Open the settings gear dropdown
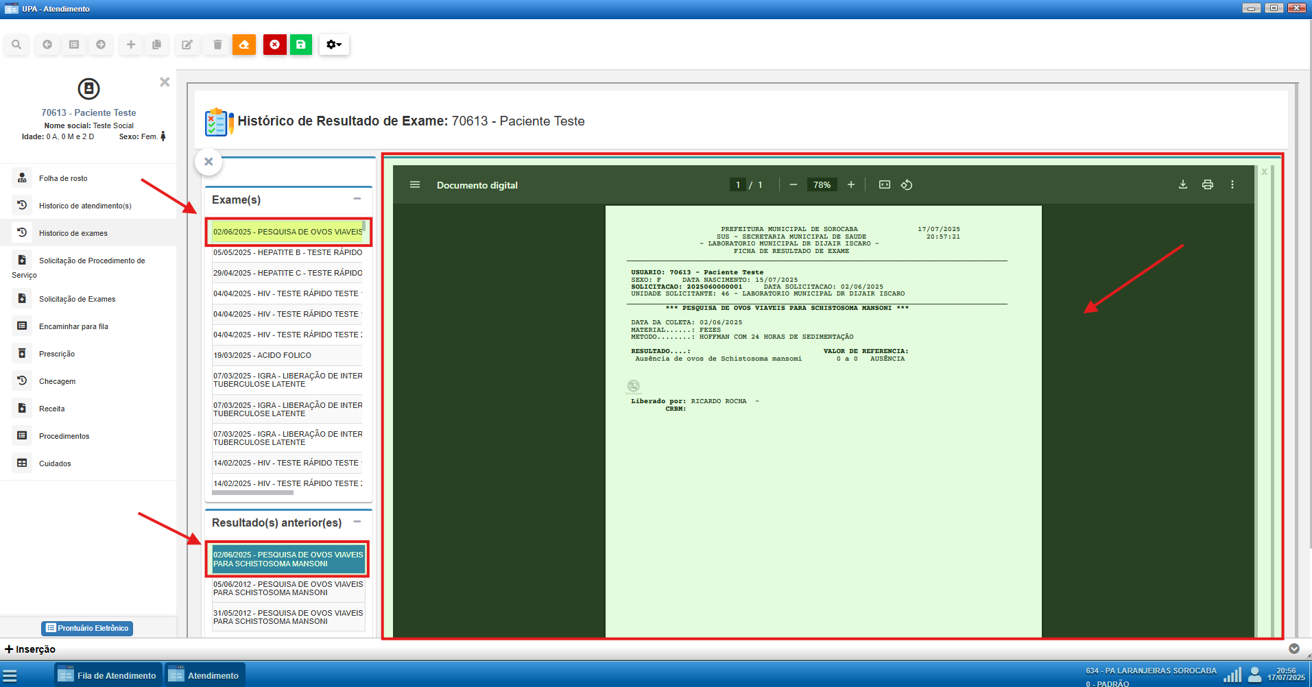Image resolution: width=1312 pixels, height=687 pixels. 334,45
